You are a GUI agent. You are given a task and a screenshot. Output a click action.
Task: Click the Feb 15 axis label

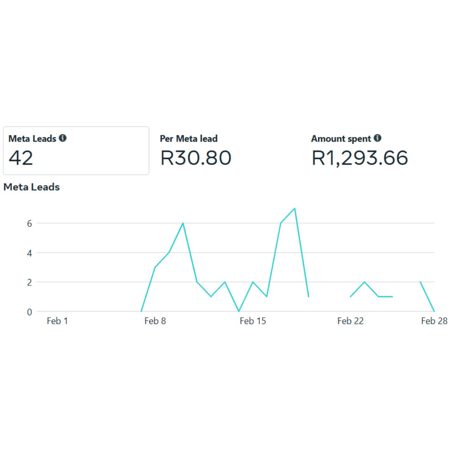tap(253, 321)
